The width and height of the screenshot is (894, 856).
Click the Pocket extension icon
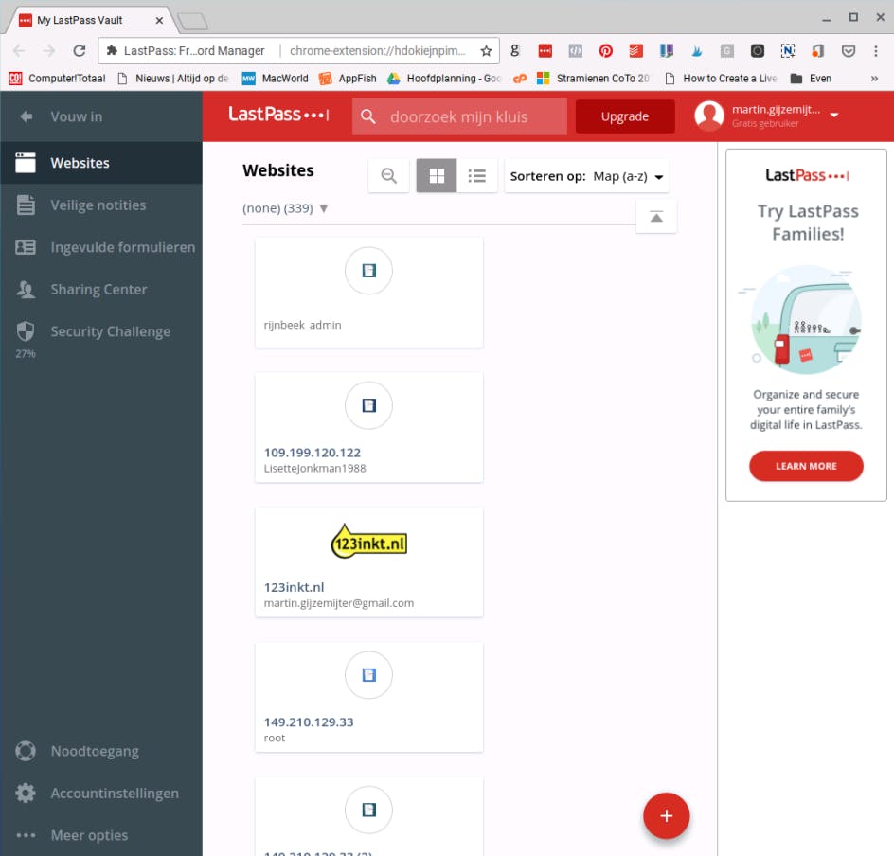pos(849,51)
